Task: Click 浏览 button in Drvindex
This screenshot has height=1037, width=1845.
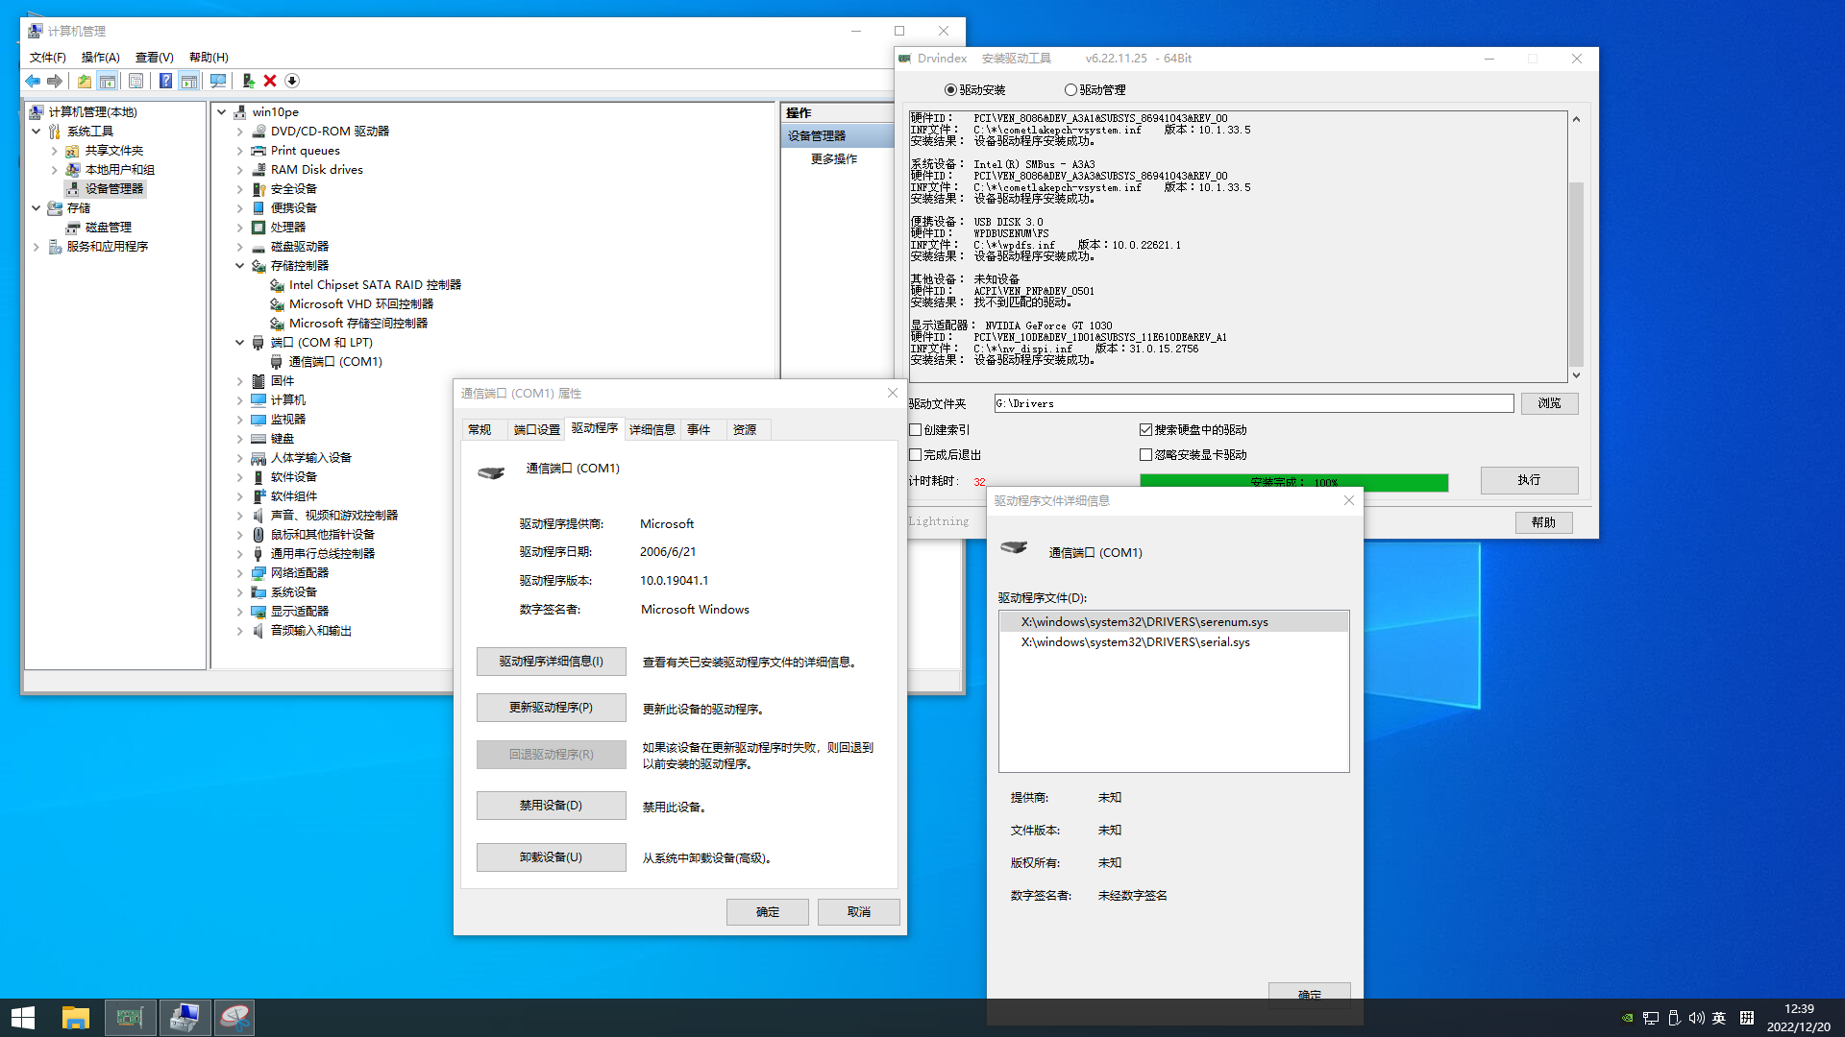Action: click(x=1549, y=403)
